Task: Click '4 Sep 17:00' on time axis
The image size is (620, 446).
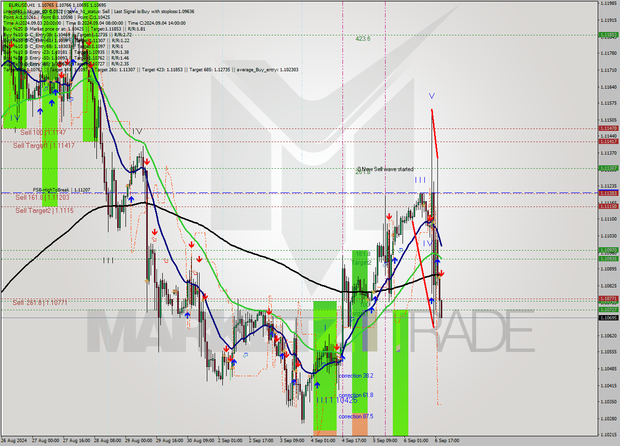Action: point(354,441)
